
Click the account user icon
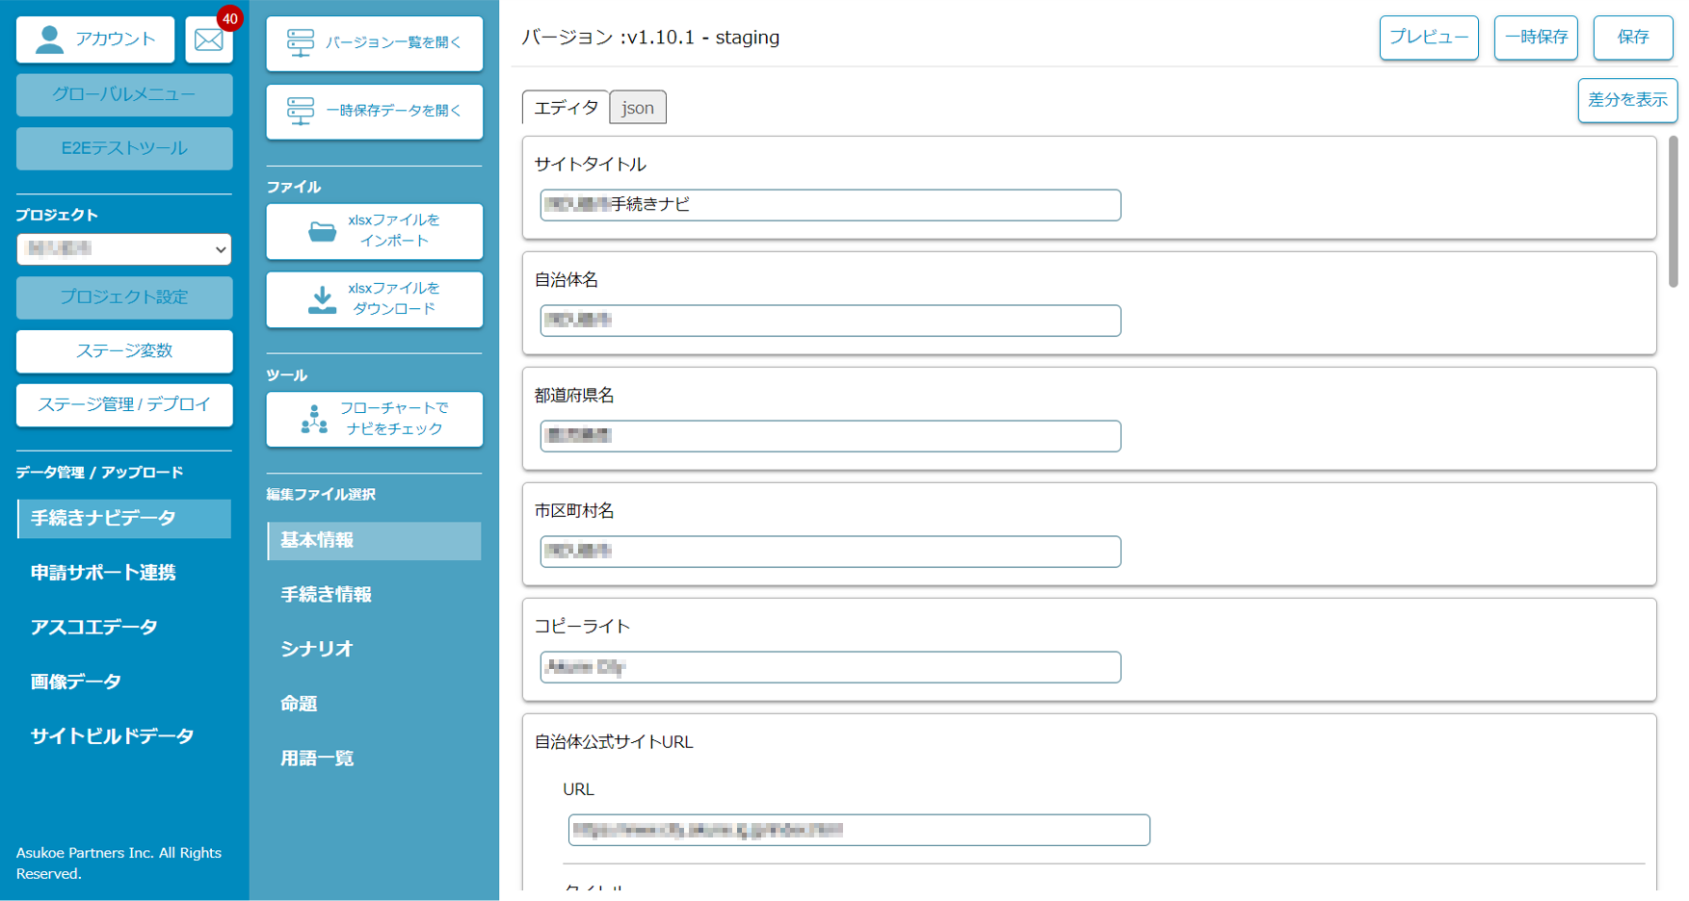[49, 39]
